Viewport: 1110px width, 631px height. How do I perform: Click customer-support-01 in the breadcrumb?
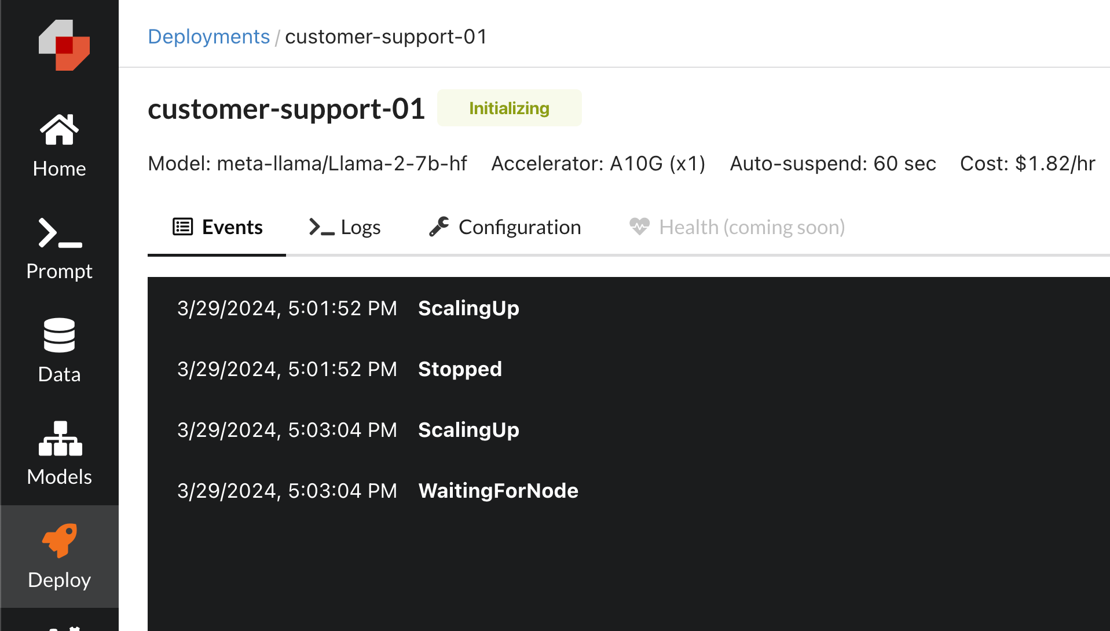tap(386, 36)
